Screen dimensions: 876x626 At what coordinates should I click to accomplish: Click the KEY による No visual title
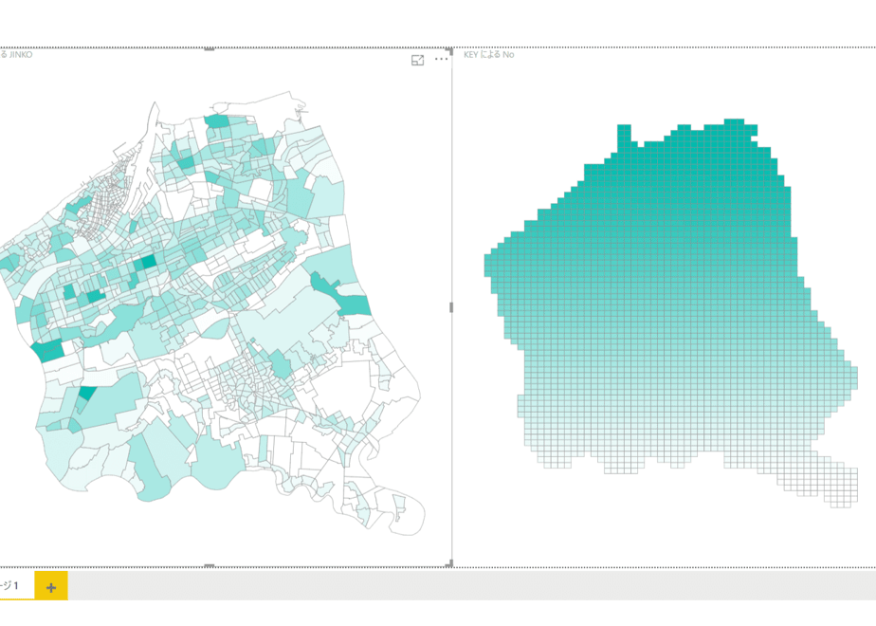point(489,54)
